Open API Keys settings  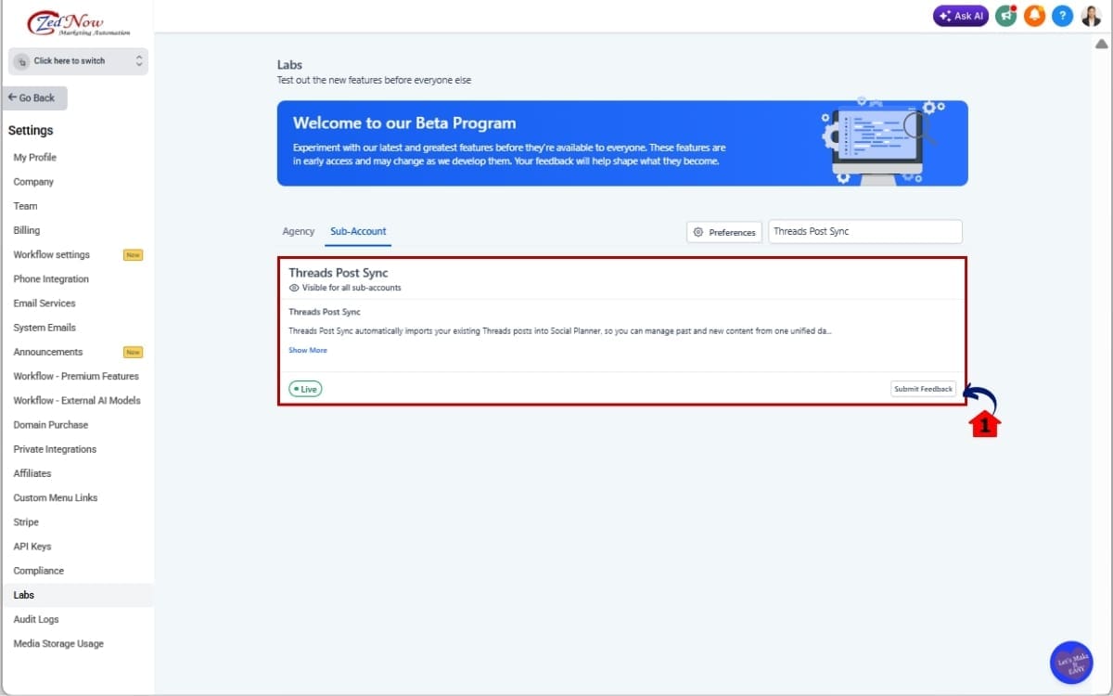[32, 547]
